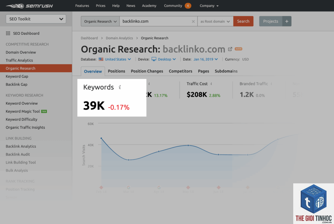Open Features in the top menu
This screenshot has height=224, width=334.
click(x=82, y=6)
